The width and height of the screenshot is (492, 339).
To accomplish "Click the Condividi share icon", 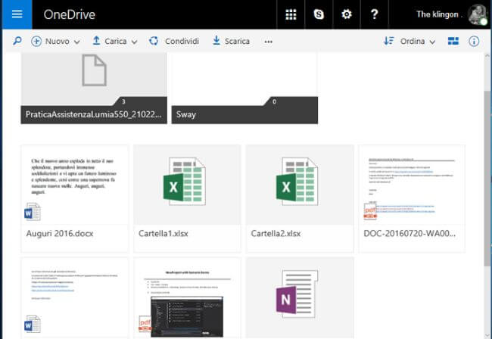I will click(x=154, y=41).
